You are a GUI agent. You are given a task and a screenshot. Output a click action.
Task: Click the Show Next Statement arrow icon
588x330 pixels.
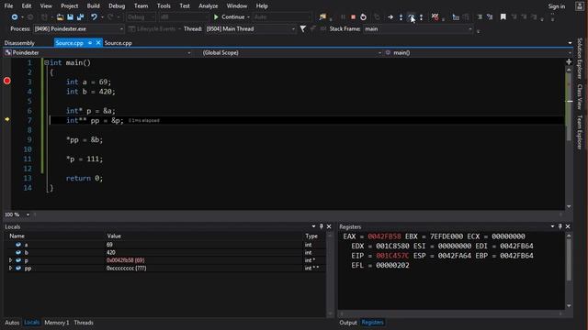390,17
